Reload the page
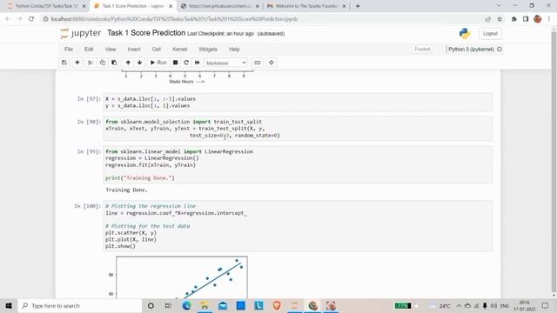 (31, 19)
